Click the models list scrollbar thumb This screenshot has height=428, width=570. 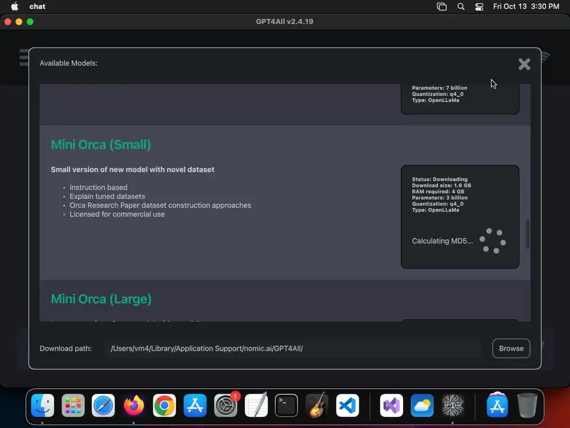tap(528, 234)
